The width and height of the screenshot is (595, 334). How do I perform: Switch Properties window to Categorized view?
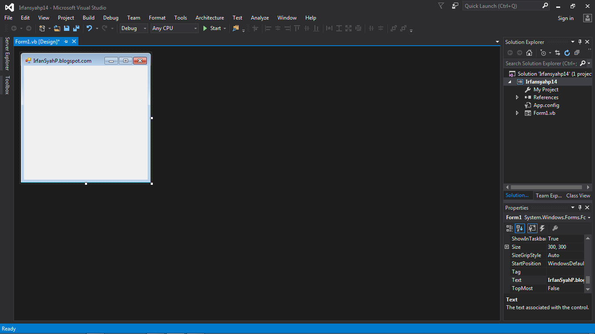tap(509, 228)
